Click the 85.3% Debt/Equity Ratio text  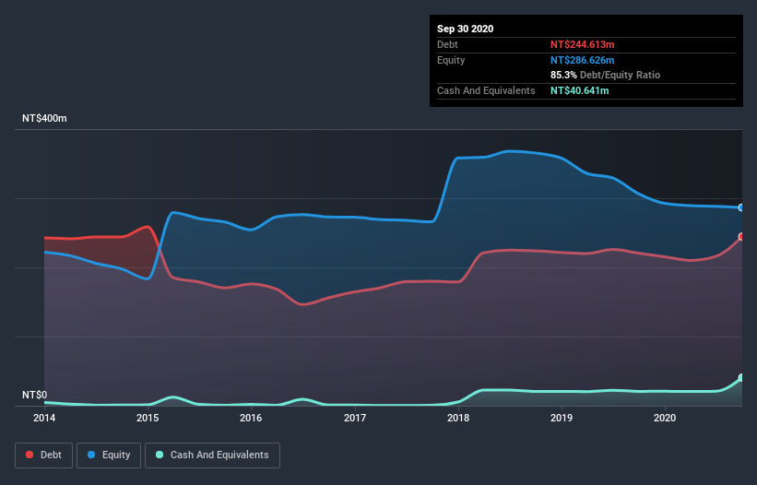click(606, 76)
